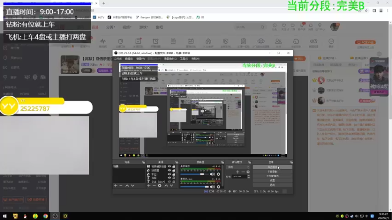Add a new source with the plus icon

pos(149,186)
